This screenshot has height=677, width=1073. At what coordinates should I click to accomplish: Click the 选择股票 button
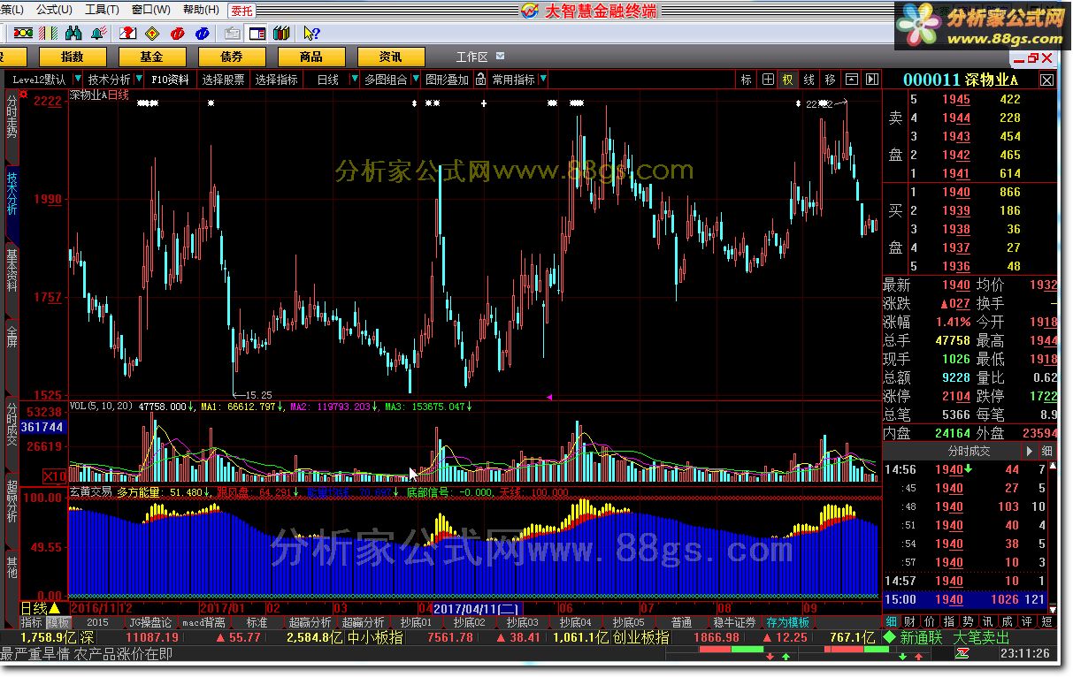[x=223, y=80]
